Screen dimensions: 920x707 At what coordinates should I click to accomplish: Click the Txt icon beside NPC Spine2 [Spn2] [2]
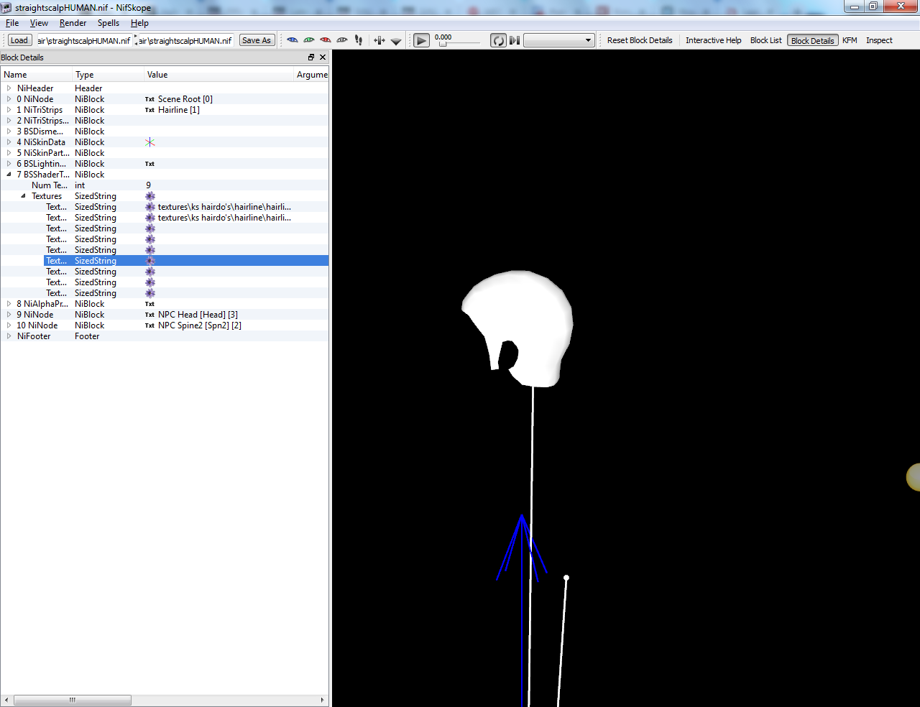click(149, 325)
